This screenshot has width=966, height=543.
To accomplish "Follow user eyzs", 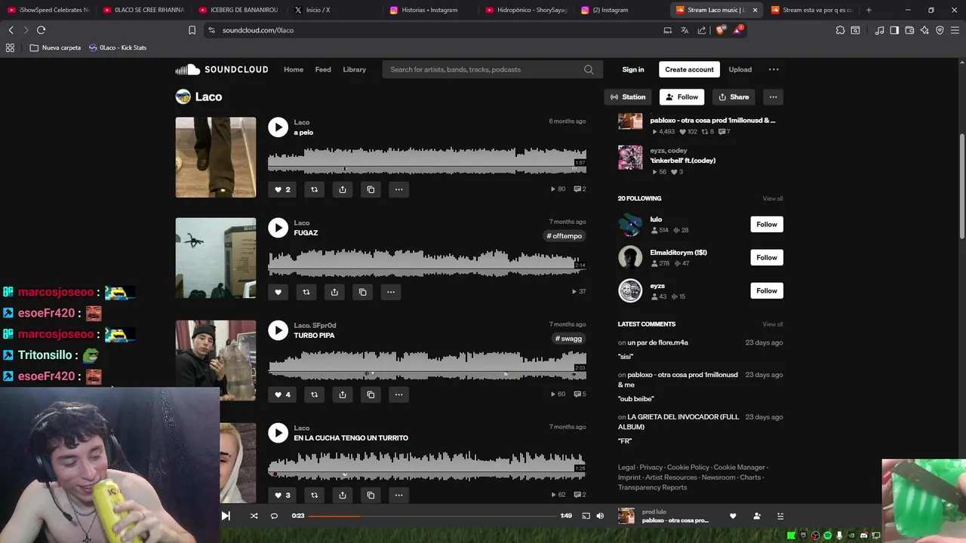I will tap(767, 290).
